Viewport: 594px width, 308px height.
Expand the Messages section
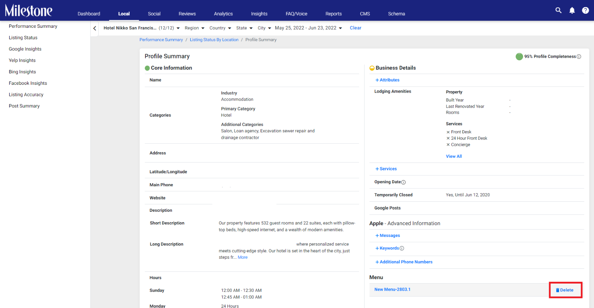coord(388,235)
